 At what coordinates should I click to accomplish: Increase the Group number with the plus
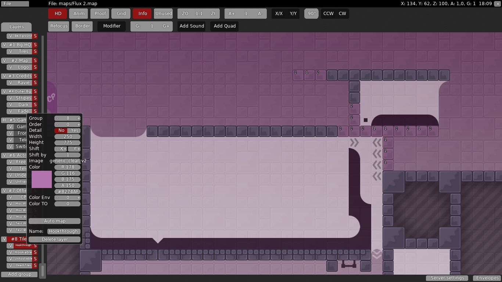point(78,118)
